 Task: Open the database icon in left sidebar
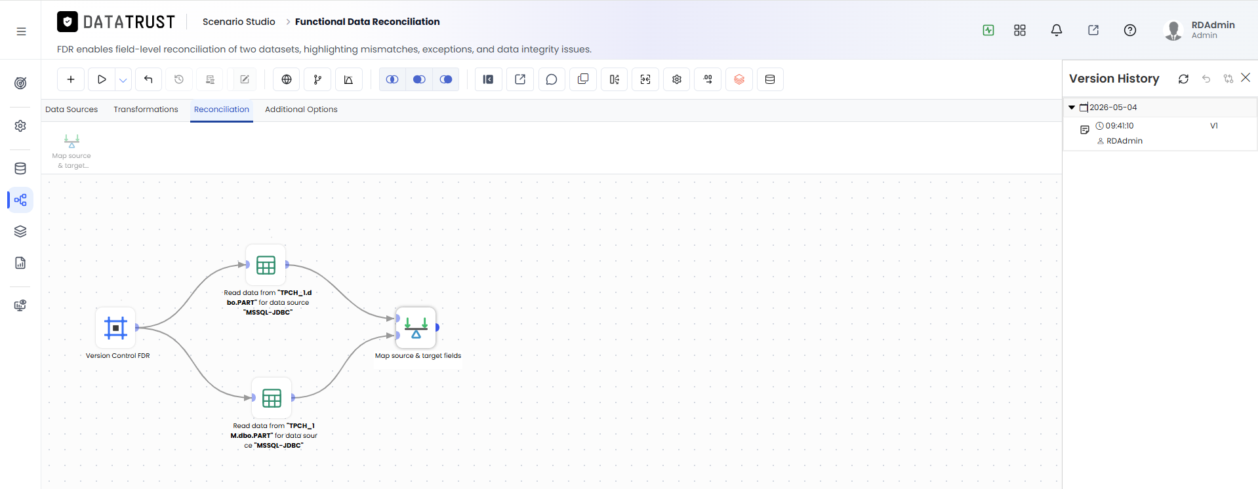[20, 168]
